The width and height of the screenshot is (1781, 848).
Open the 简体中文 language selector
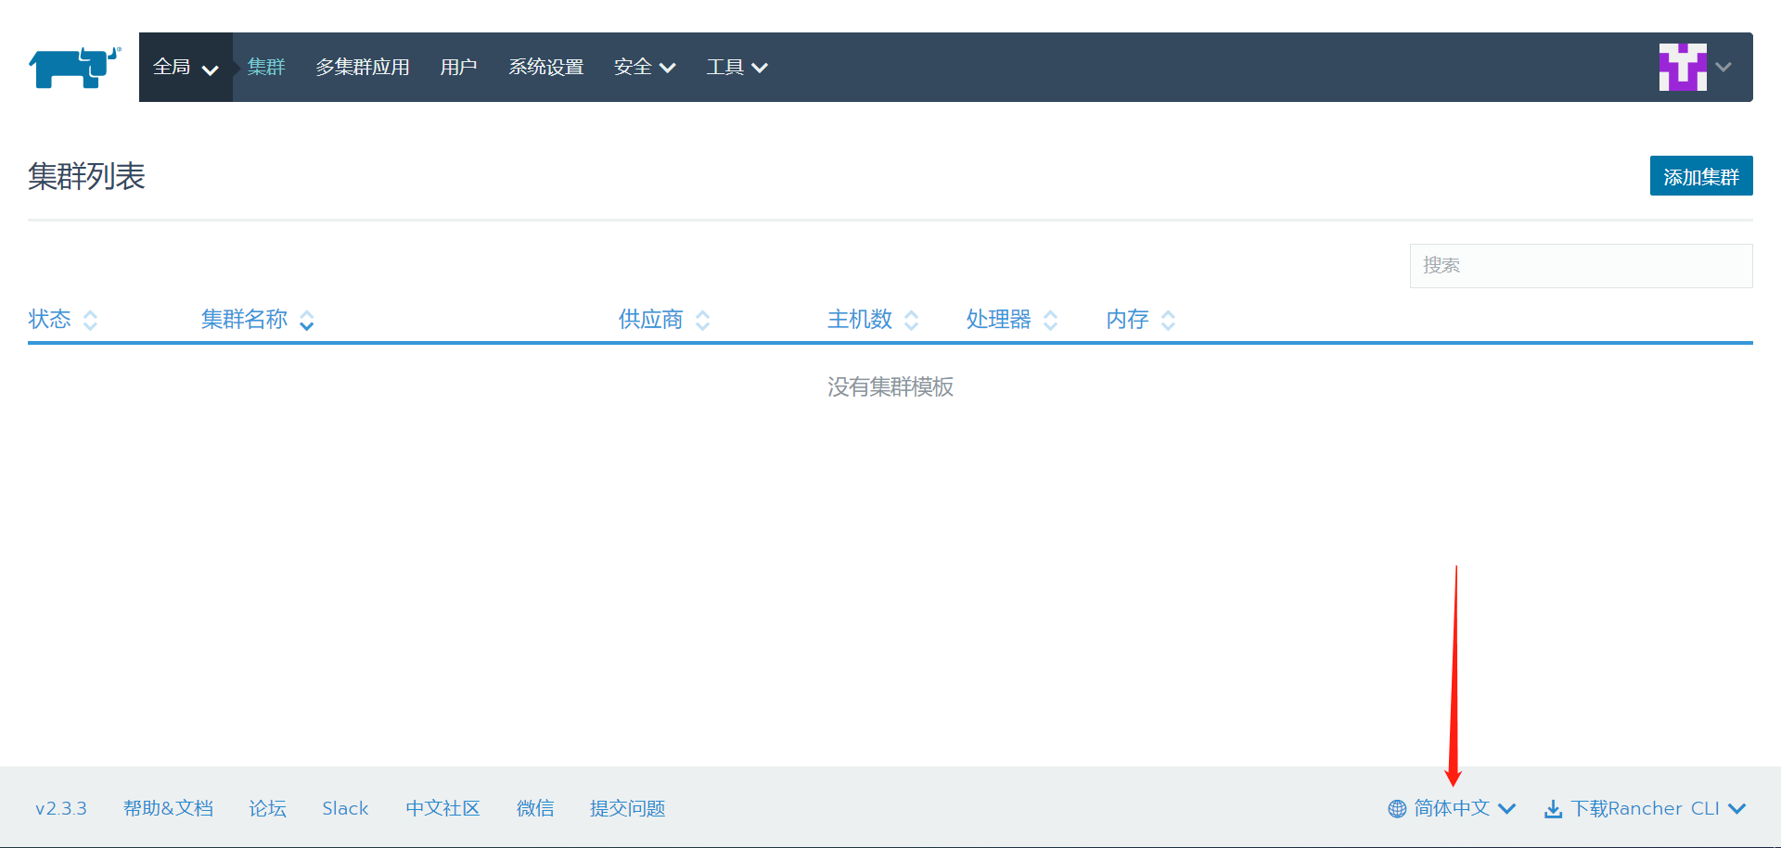pos(1452,808)
